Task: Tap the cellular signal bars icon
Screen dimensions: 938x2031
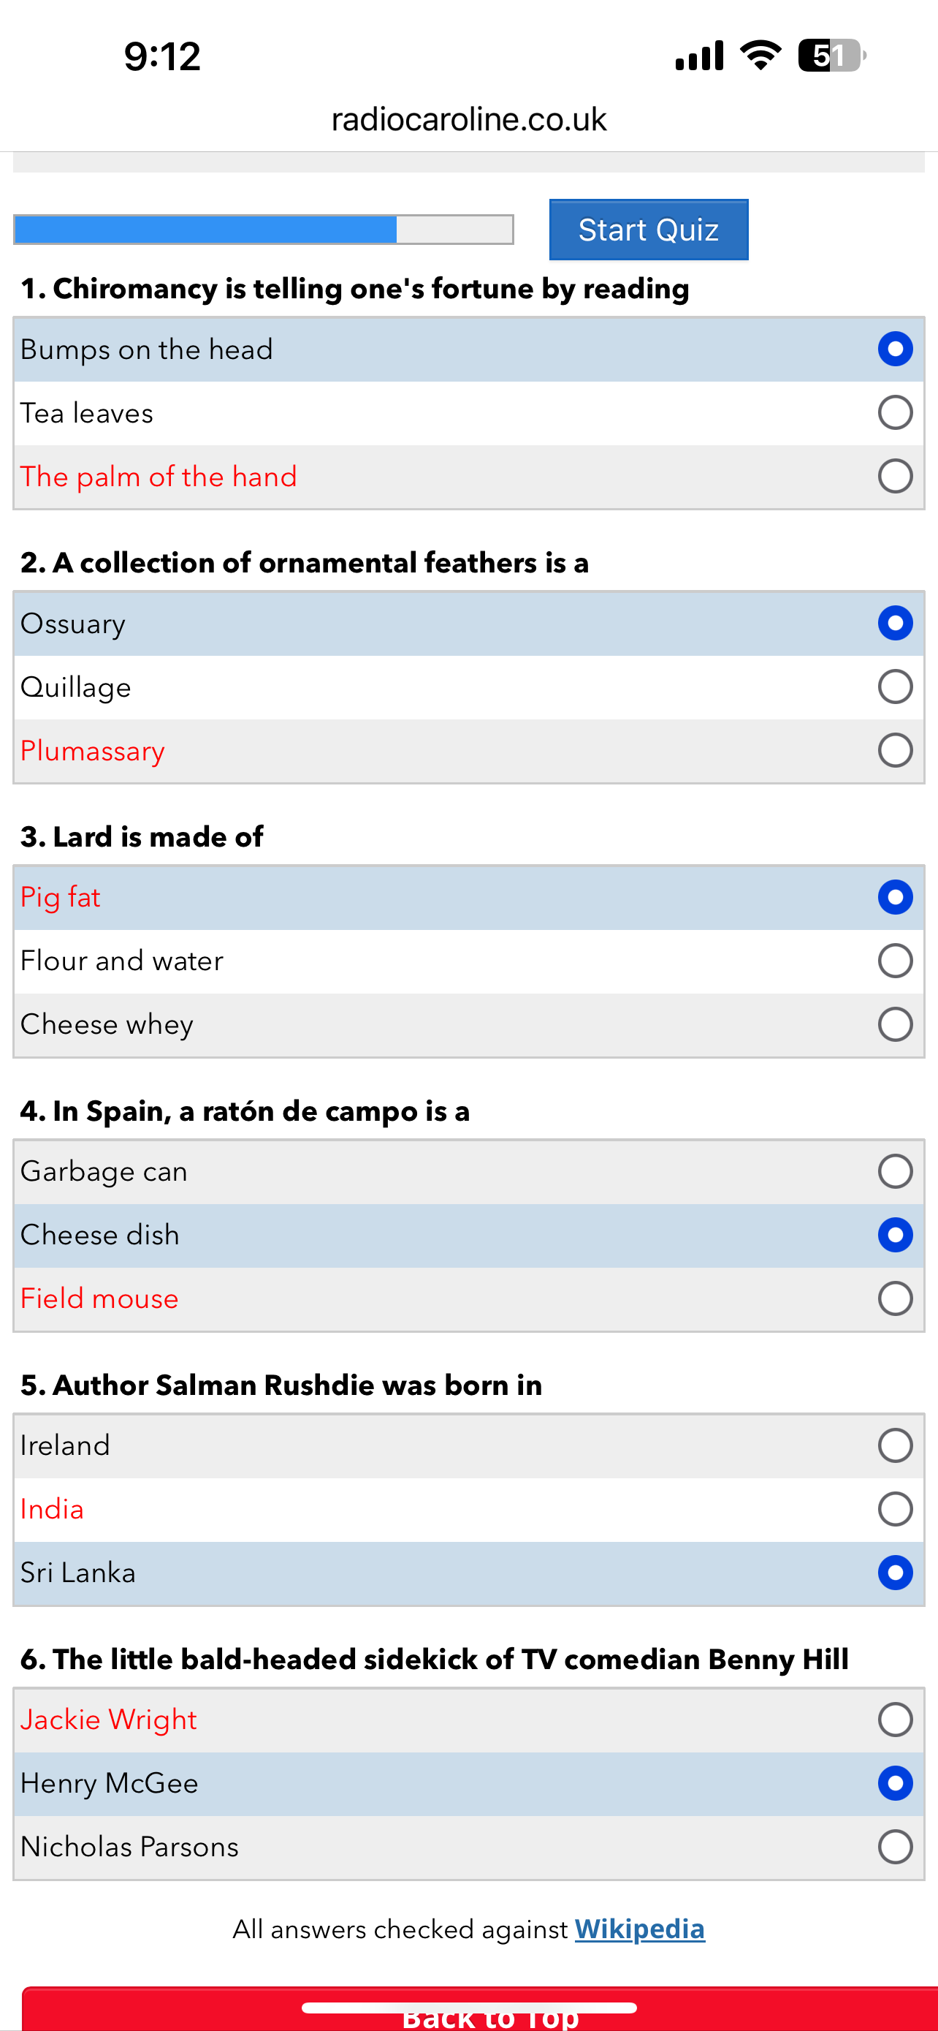Action: (x=699, y=56)
